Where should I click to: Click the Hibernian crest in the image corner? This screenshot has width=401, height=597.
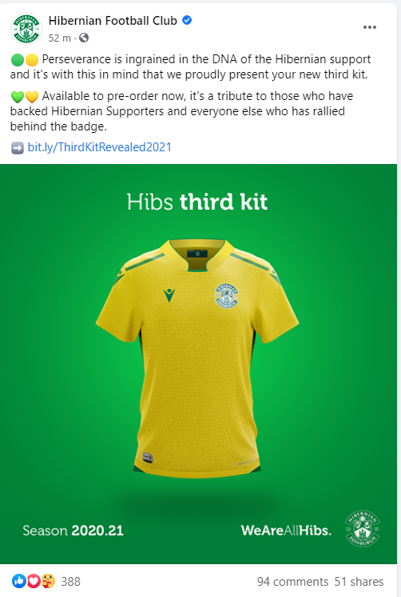pyautogui.click(x=362, y=528)
